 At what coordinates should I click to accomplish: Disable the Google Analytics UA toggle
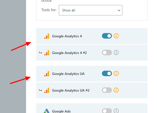pos(107,73)
